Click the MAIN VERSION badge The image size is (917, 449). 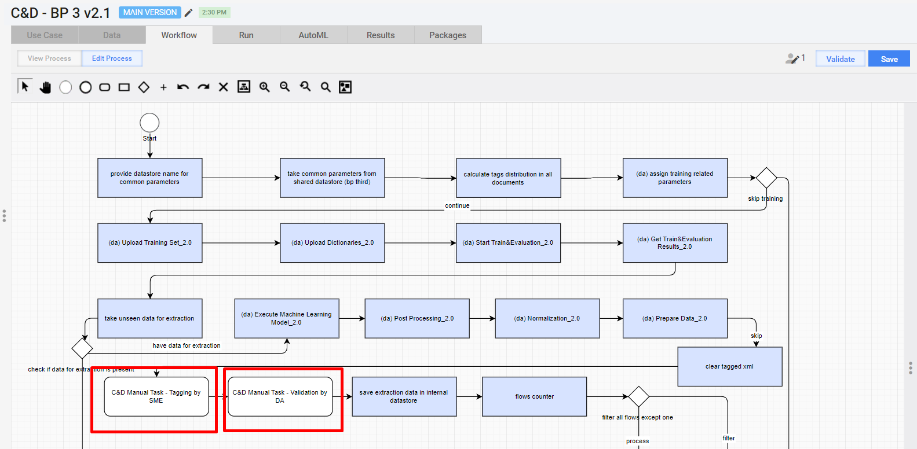pyautogui.click(x=150, y=12)
